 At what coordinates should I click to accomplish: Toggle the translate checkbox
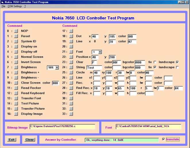pyautogui.click(x=164, y=139)
